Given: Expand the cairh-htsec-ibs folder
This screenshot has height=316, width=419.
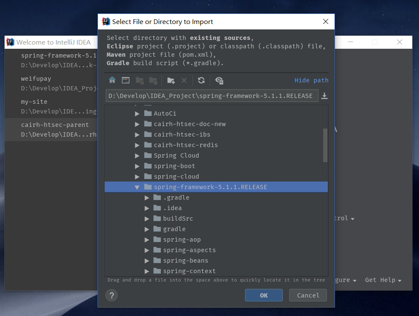Looking at the screenshot, I should pyautogui.click(x=137, y=134).
